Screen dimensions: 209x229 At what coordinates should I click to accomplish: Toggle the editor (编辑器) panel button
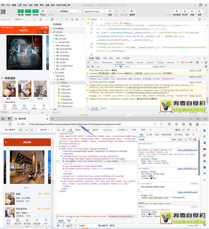28,11
